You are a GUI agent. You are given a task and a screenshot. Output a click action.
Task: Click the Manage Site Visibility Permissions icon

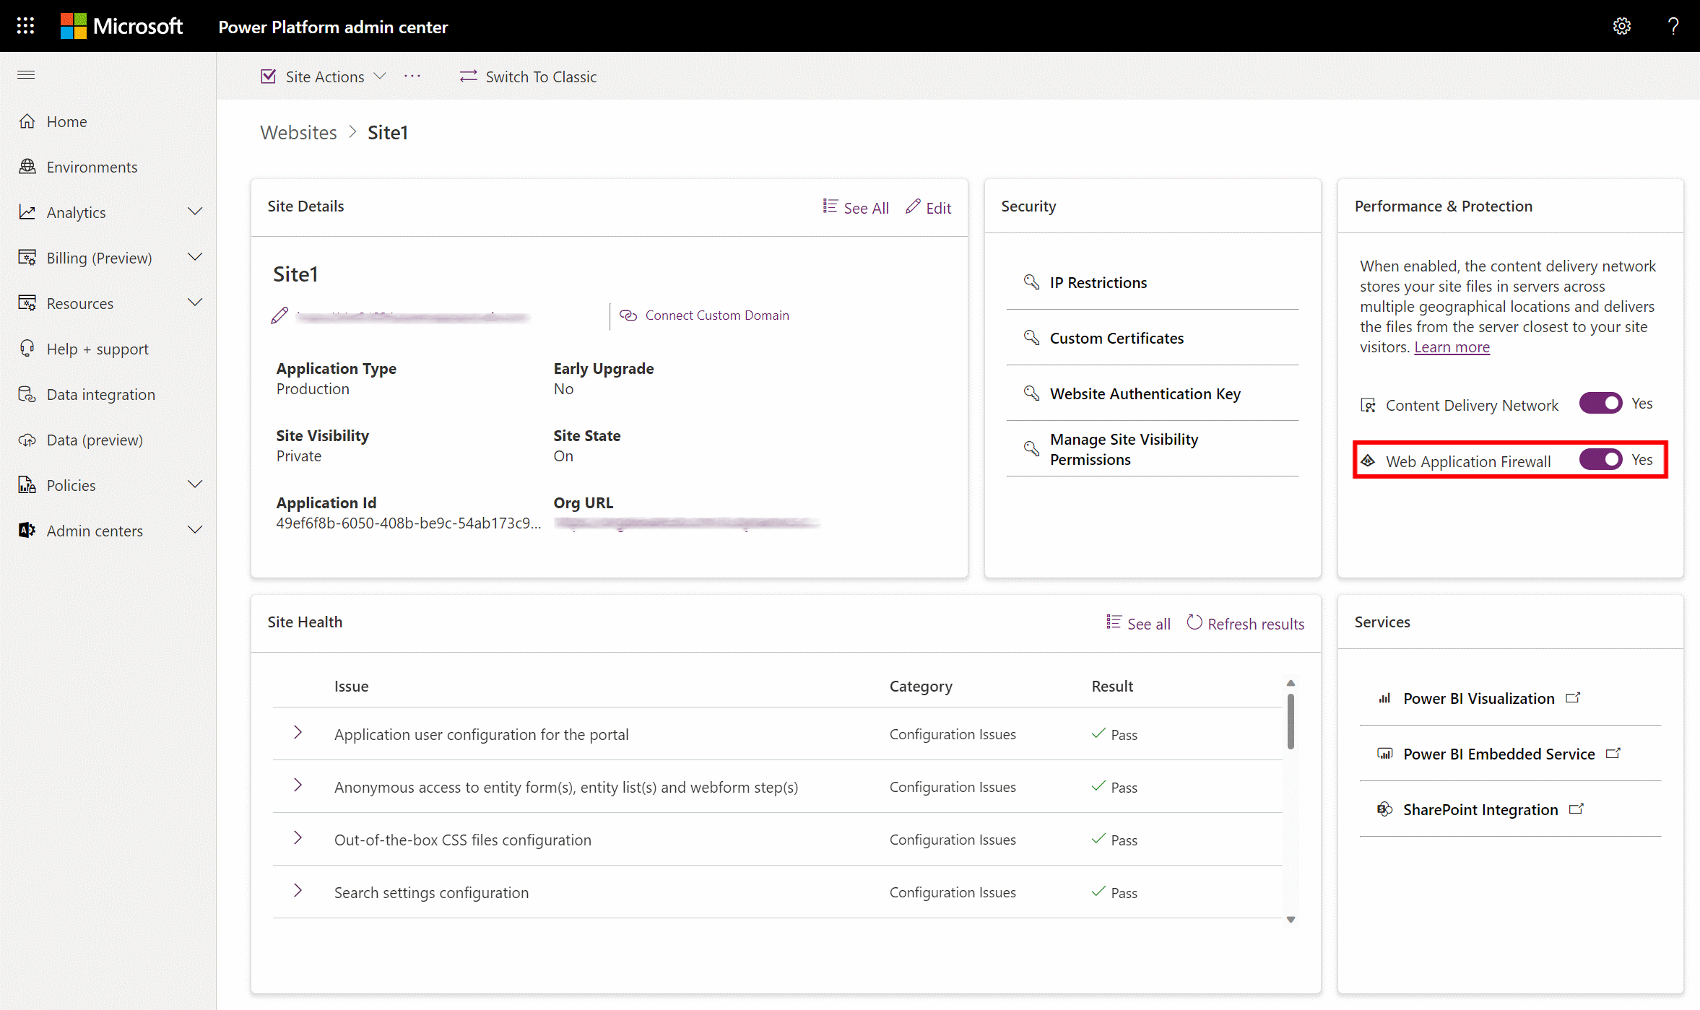1031,448
